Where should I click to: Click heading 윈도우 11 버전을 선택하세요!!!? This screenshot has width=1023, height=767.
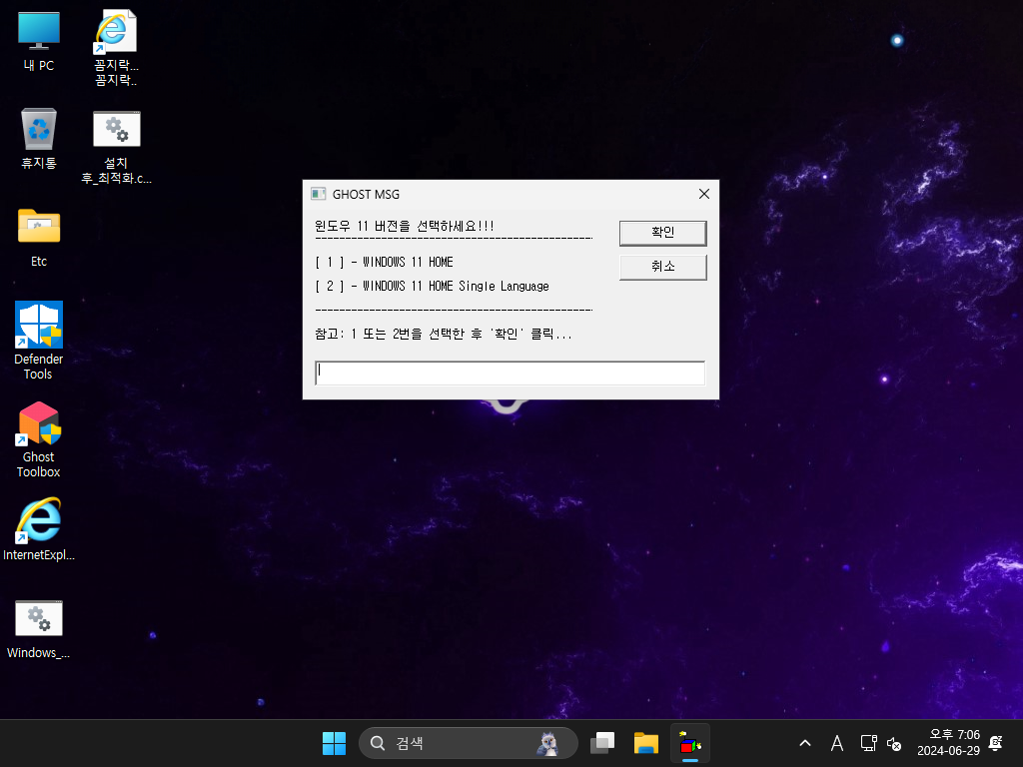pos(405,227)
